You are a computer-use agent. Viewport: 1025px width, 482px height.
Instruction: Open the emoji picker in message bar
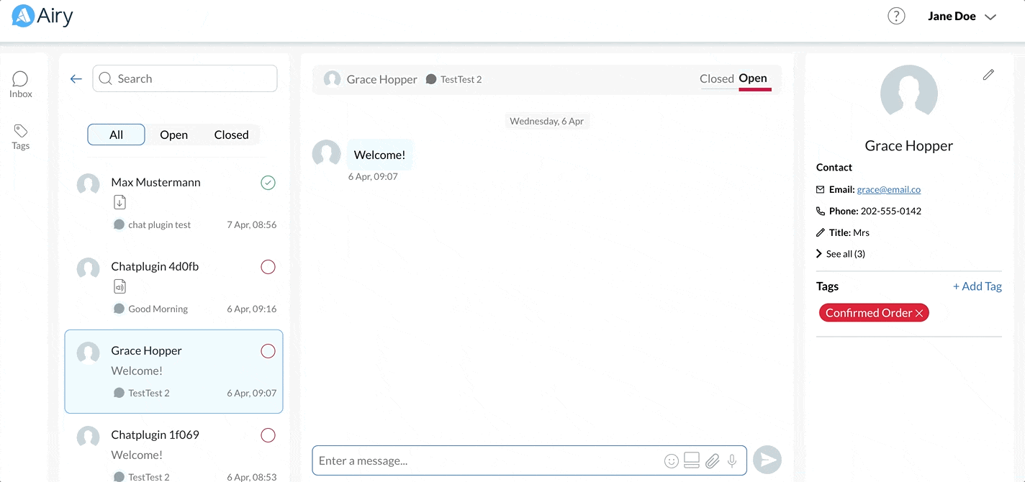(671, 461)
